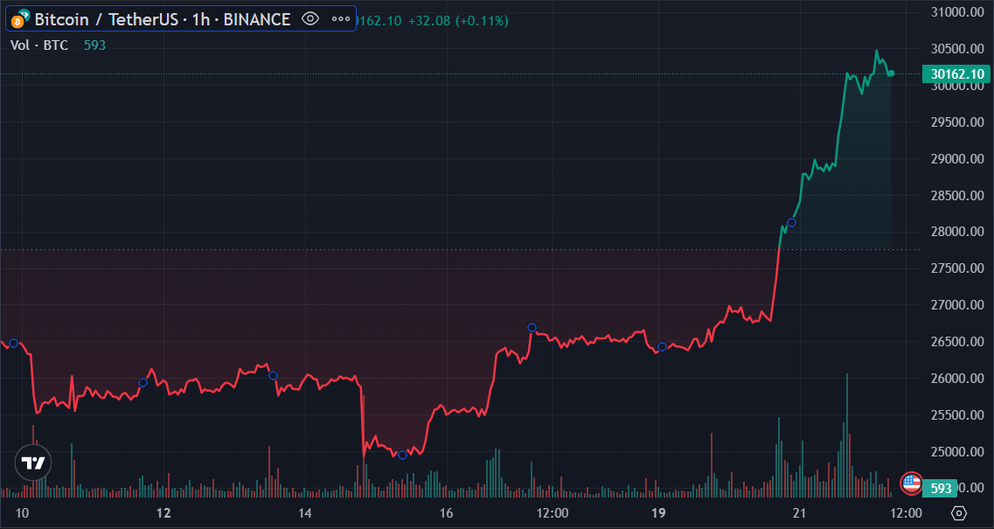This screenshot has width=994, height=529.
Task: Click the TradingView logo badge
Action: click(33, 463)
